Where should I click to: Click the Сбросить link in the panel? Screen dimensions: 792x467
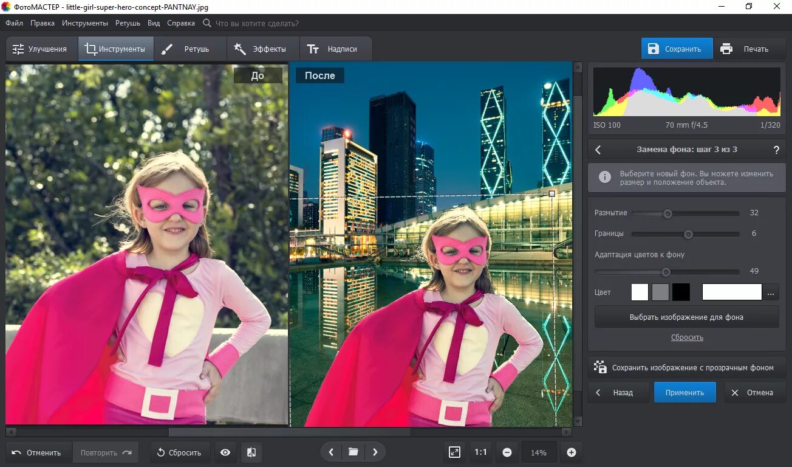point(687,337)
